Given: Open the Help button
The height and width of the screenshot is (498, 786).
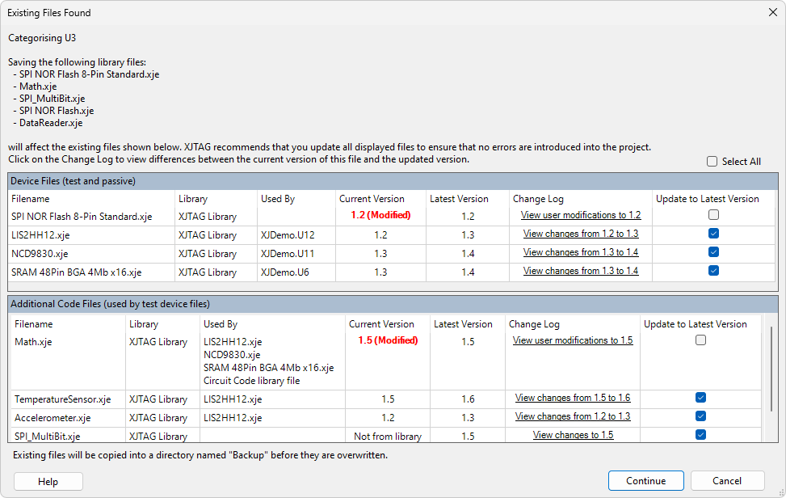Looking at the screenshot, I should 48,481.
